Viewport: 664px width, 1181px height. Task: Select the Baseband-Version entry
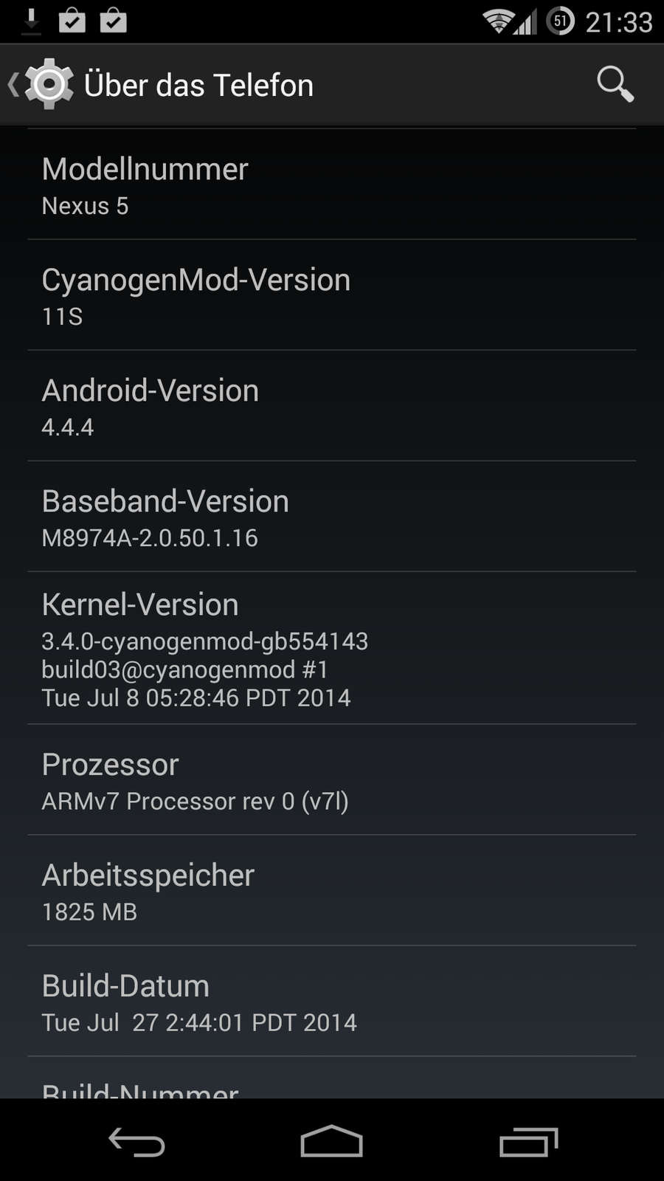coord(332,517)
